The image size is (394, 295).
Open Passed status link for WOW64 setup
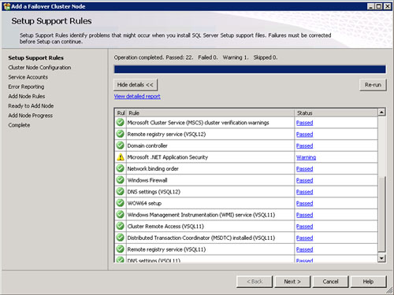(x=304, y=204)
